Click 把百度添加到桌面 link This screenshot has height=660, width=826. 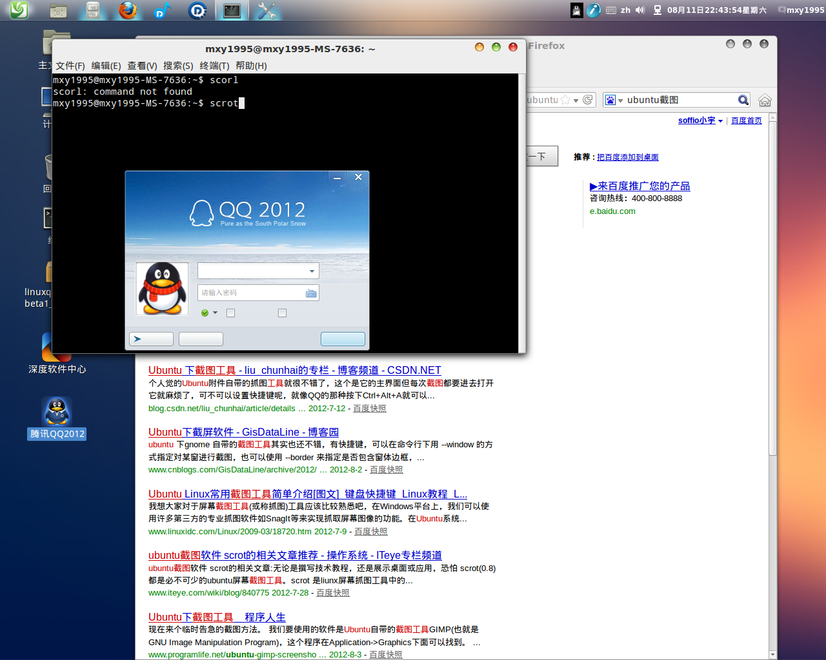[x=628, y=157]
